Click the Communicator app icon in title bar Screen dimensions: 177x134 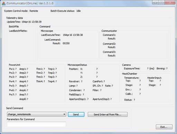[4, 3]
